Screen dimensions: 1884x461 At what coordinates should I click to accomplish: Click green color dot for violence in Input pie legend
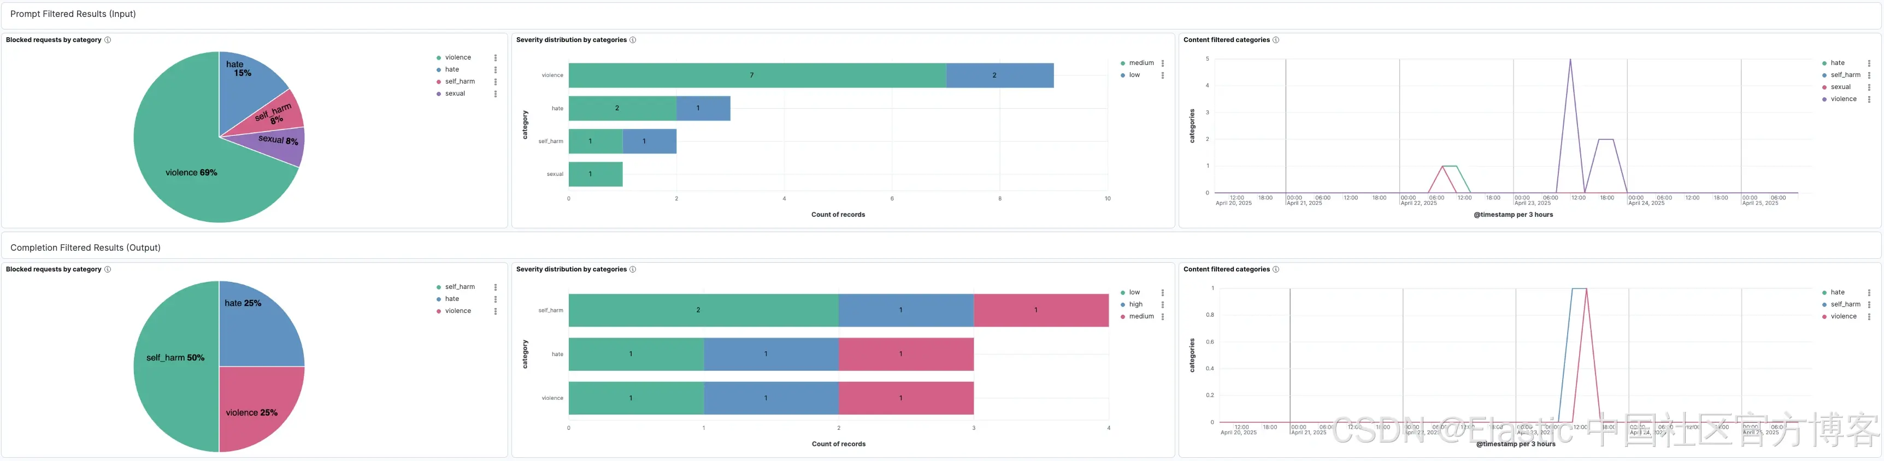pyautogui.click(x=438, y=58)
